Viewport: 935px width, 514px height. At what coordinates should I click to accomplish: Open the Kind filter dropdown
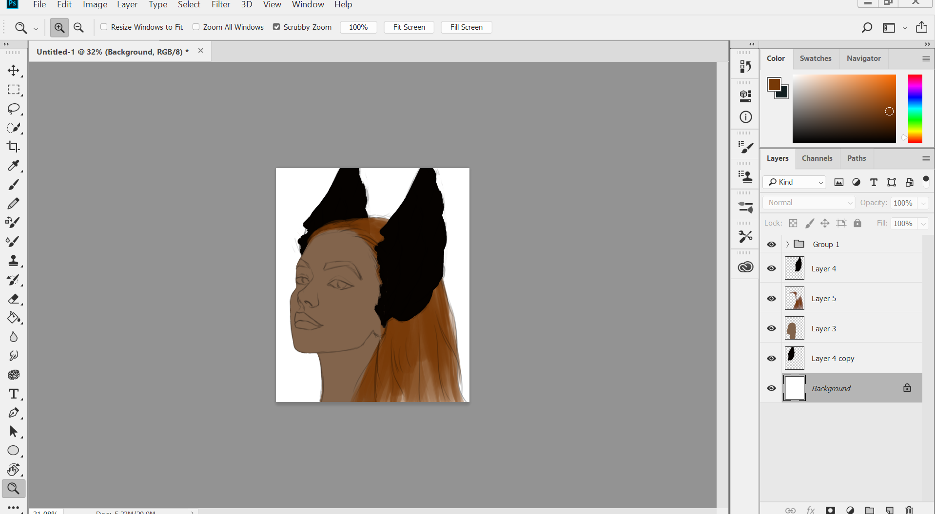(x=795, y=182)
